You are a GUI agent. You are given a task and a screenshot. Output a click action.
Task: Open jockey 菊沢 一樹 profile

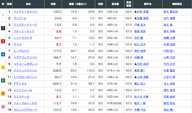tap(140, 103)
